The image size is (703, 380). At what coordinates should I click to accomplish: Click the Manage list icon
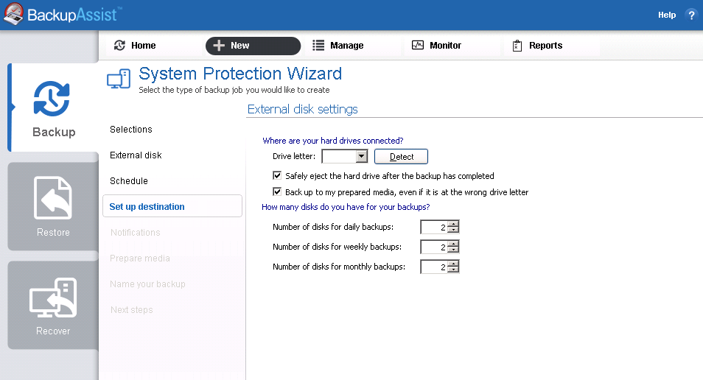318,45
